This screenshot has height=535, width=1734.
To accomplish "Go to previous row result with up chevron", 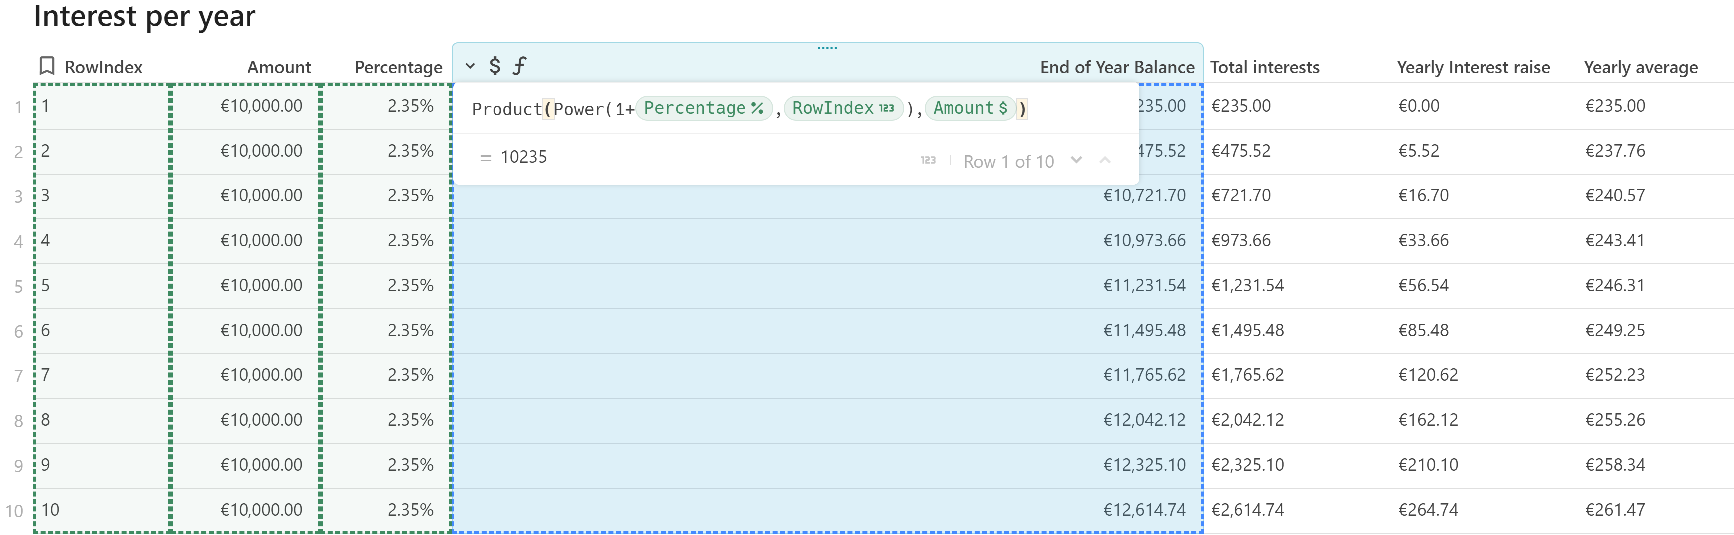I will pyautogui.click(x=1105, y=160).
